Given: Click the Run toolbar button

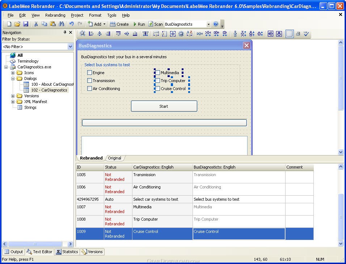Looking at the screenshot, I should pos(139,24).
